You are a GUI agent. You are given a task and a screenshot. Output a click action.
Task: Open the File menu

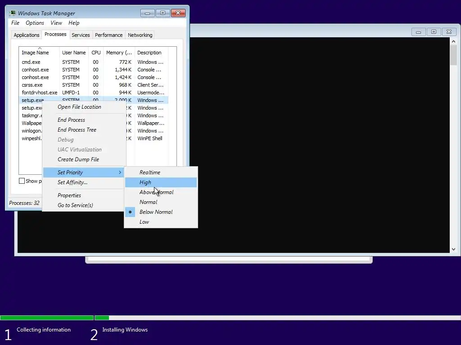coord(15,23)
